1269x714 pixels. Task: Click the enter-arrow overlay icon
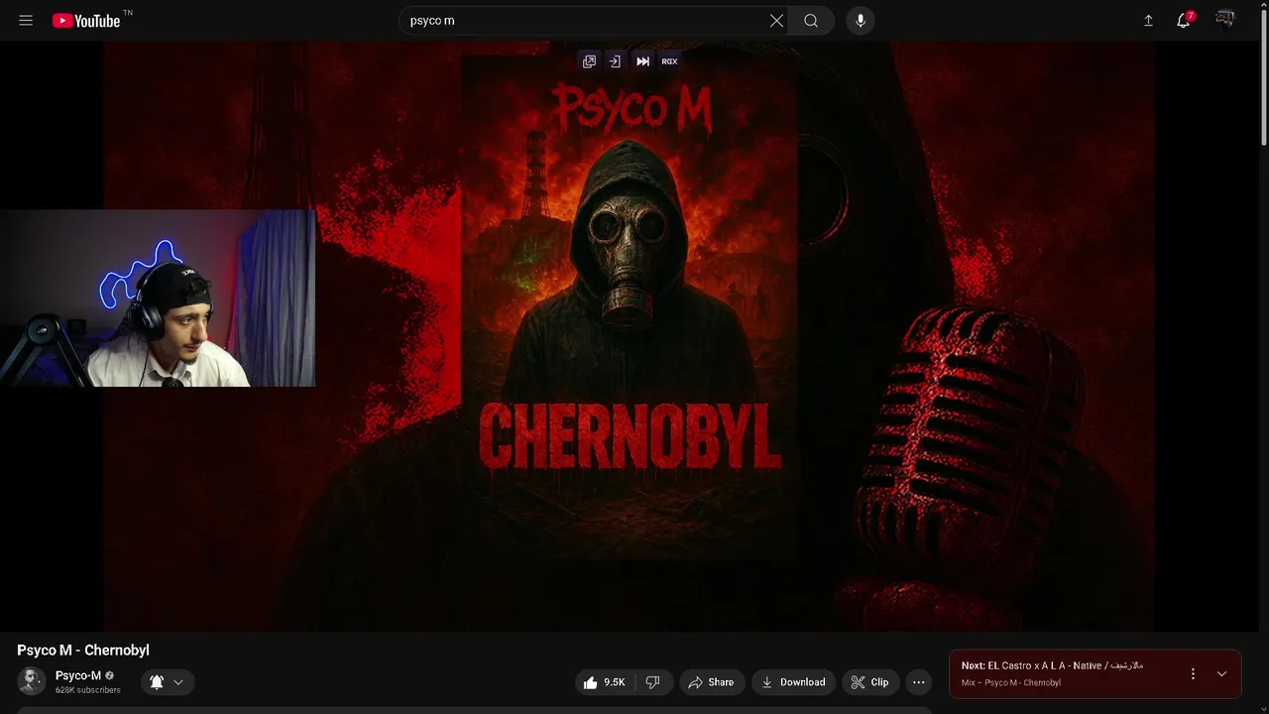(x=615, y=61)
